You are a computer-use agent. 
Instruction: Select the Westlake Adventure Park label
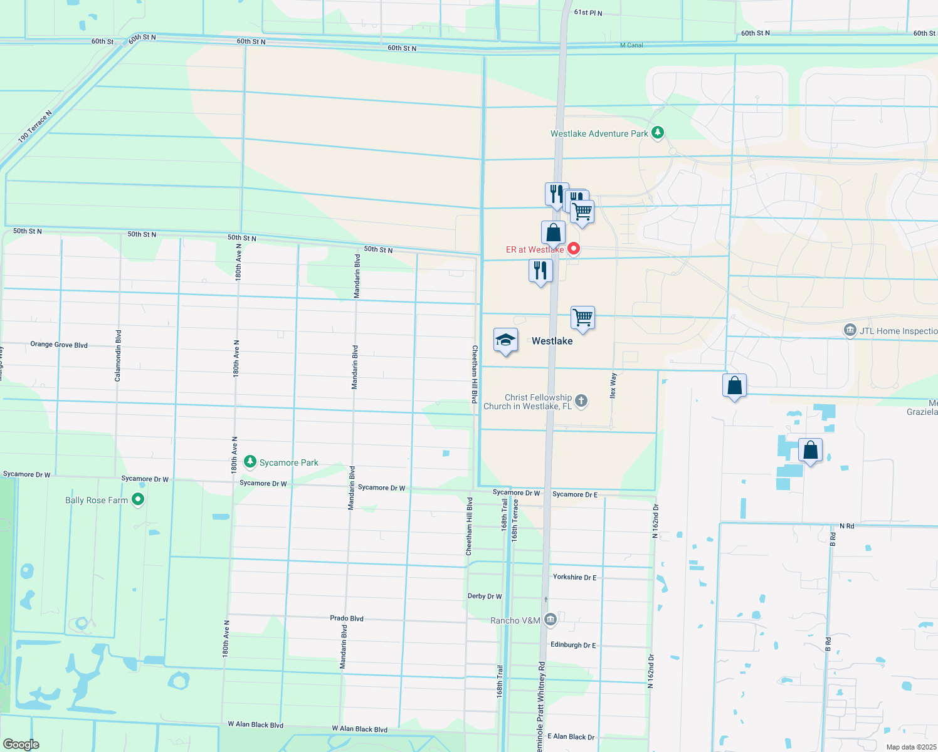coord(599,133)
